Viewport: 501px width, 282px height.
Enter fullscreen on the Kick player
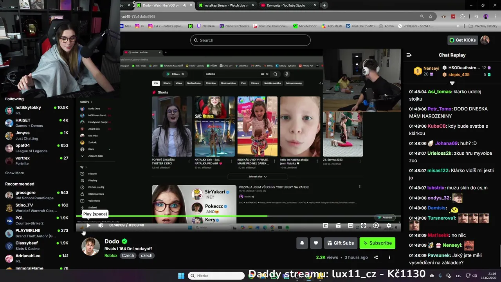click(363, 225)
